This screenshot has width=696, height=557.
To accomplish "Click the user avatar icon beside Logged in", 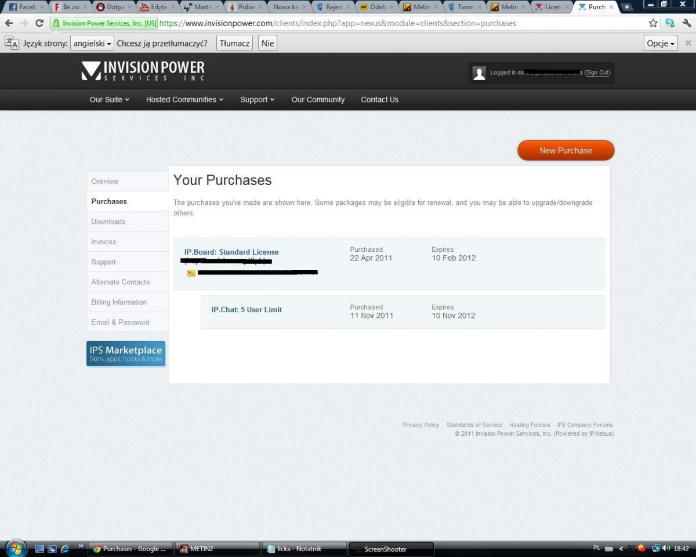I will (x=479, y=73).
